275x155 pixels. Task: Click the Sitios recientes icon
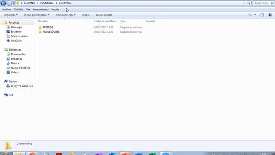[x=8, y=36]
